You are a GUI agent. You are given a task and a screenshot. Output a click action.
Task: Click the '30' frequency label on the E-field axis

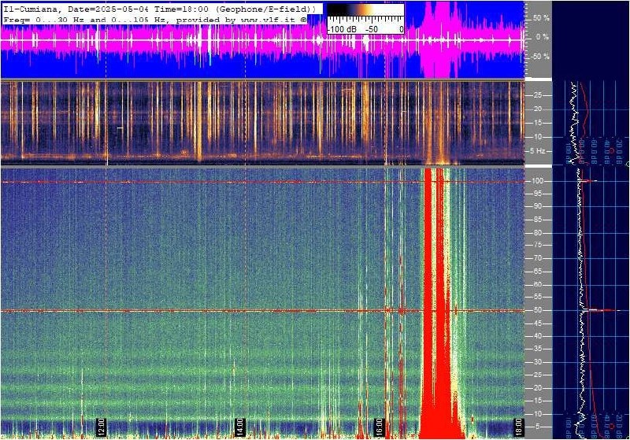tap(538, 362)
